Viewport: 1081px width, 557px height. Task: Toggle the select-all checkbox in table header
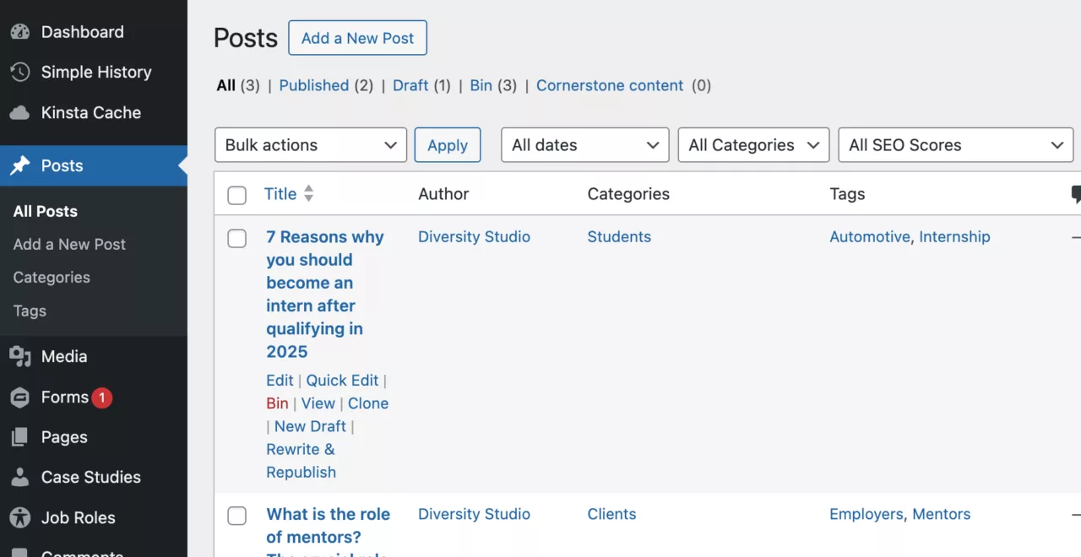[237, 195]
